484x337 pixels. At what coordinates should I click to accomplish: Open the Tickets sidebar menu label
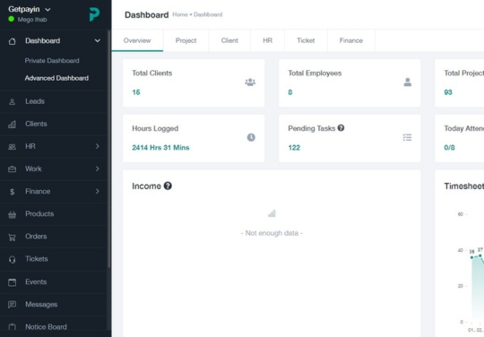(37, 259)
